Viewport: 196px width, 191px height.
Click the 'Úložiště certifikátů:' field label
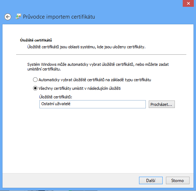pos(56,97)
